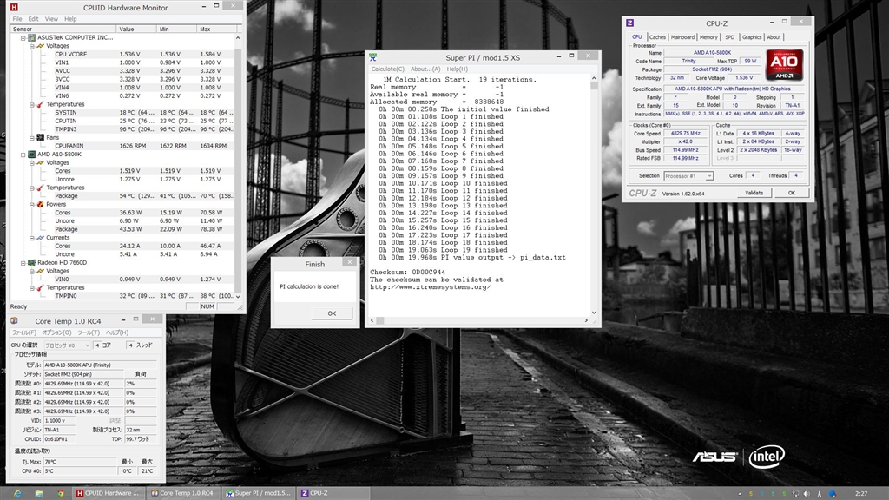
Task: Switch to Core Temp taskbar button
Action: pos(182,493)
